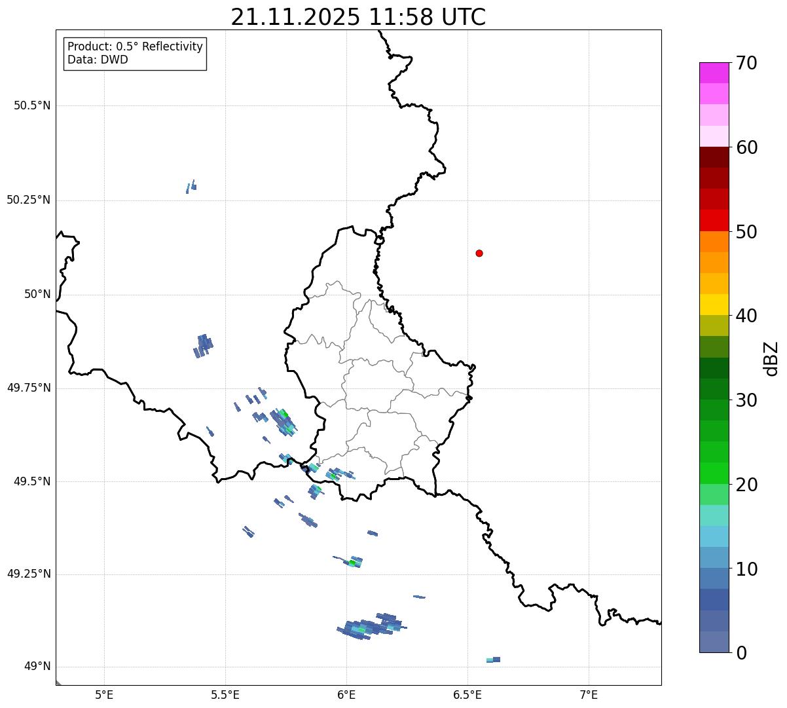
Task: Click the orange colorbar segment just below 50
Action: [x=714, y=242]
